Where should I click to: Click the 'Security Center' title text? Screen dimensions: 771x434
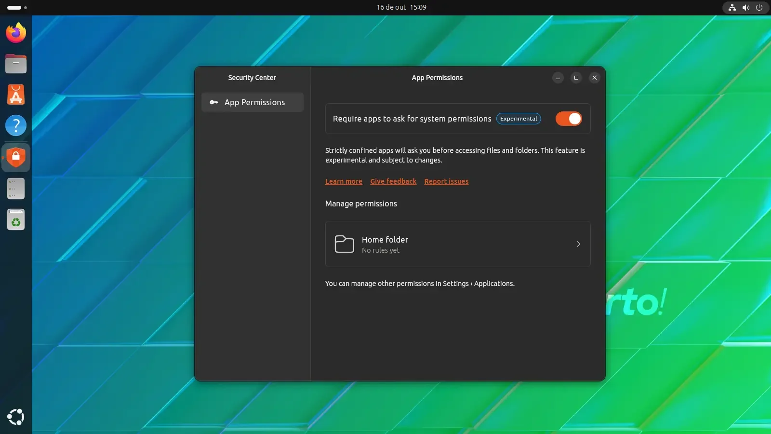click(252, 78)
